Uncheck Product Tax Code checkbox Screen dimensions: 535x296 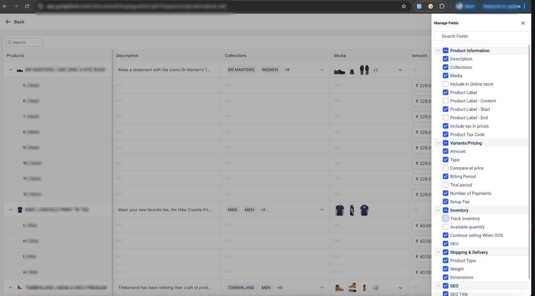445,135
